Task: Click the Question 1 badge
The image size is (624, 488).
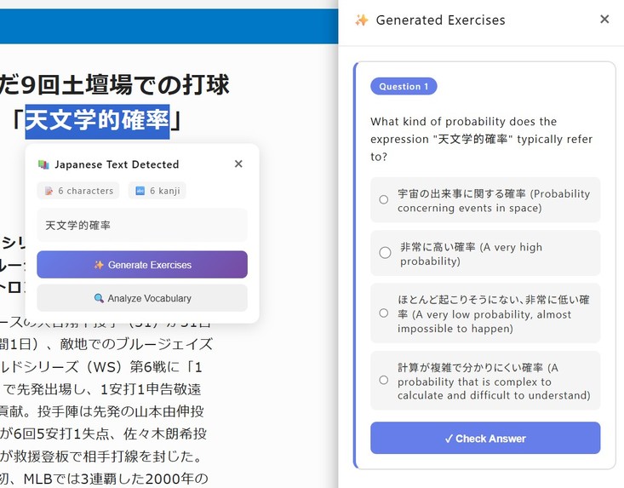Action: (x=404, y=86)
